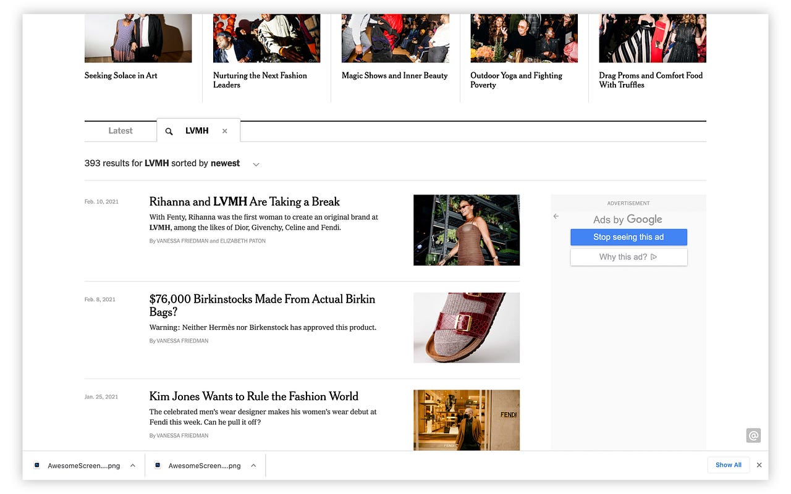Open "Kim Jones Wants to Rule the Fashion World"
This screenshot has width=791, height=494.
pos(253,396)
